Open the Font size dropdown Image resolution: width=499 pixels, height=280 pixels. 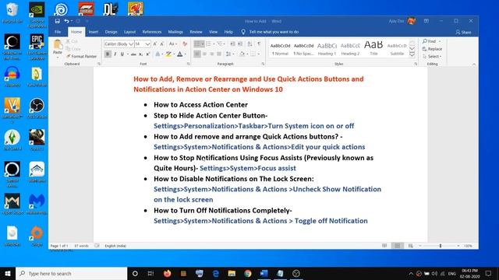pyautogui.click(x=147, y=44)
